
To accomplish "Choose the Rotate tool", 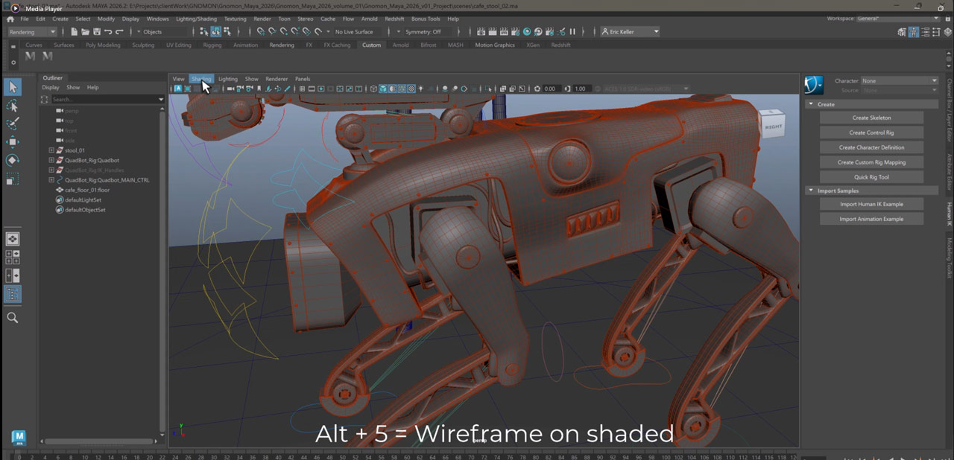I will point(13,160).
